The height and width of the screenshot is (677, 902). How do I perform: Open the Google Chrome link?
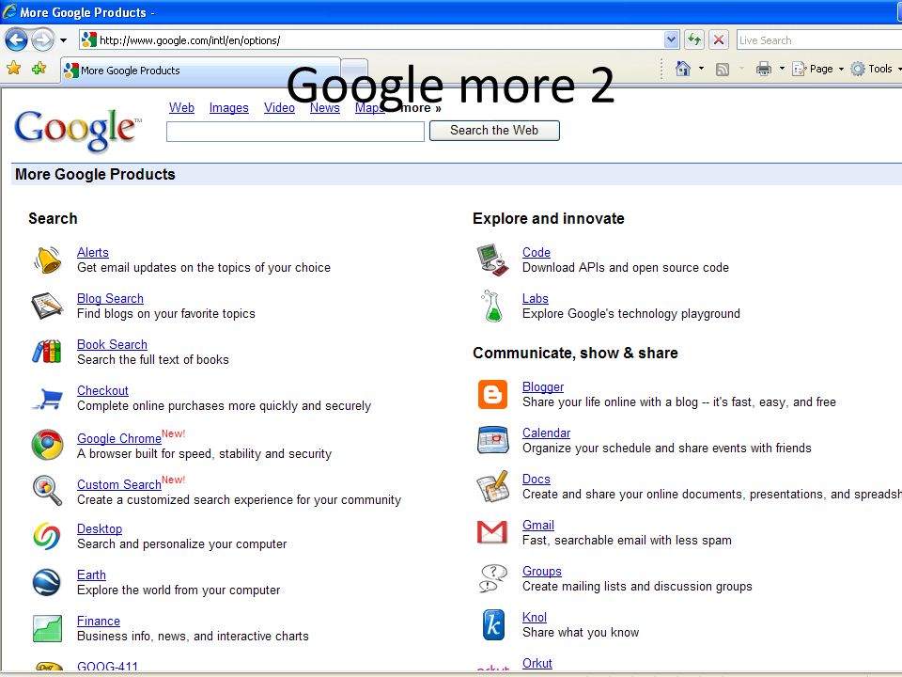point(119,439)
